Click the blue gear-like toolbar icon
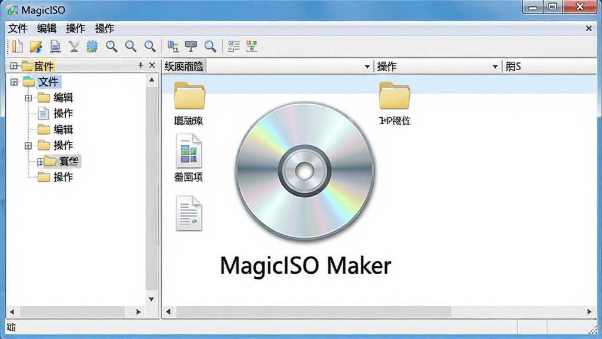Screen dimensions: 602x339 point(92,46)
